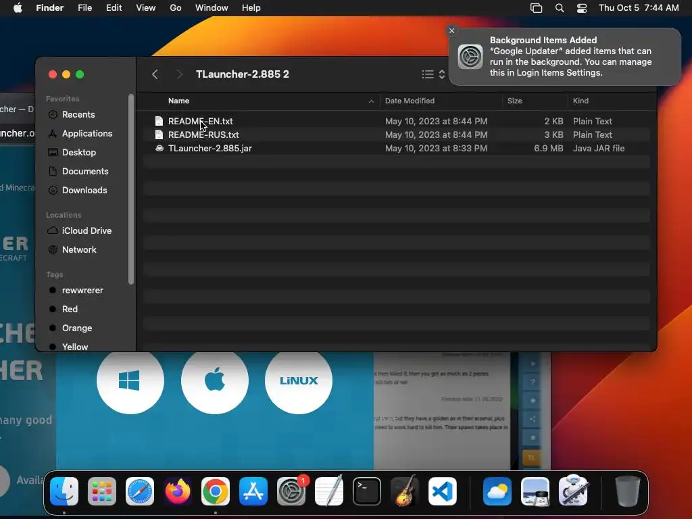Select Downloads in sidebar
Screen dimensions: 692x519
pyautogui.click(x=84, y=191)
